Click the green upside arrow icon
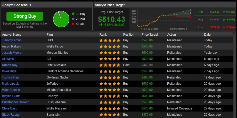 click(101, 25)
